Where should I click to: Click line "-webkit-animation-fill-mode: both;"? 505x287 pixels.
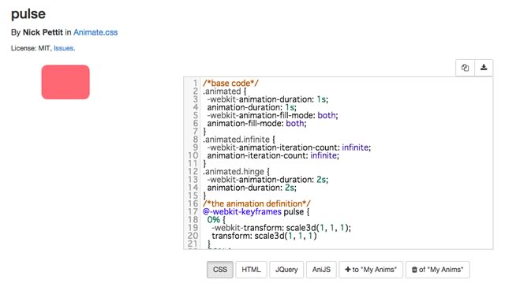[x=272, y=115]
